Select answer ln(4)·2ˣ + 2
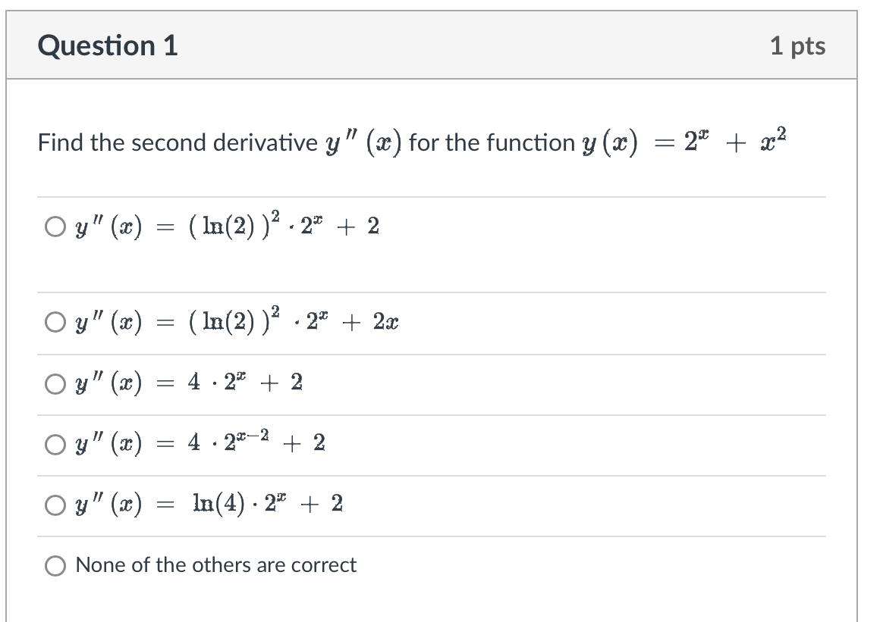This screenshot has height=622, width=883. pos(54,504)
